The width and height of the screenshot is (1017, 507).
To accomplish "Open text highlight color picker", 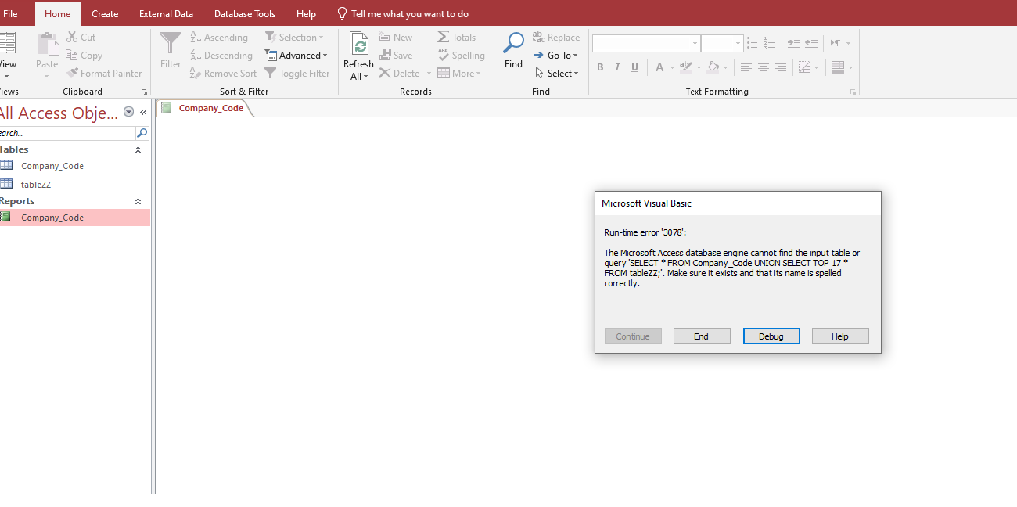I will [699, 68].
